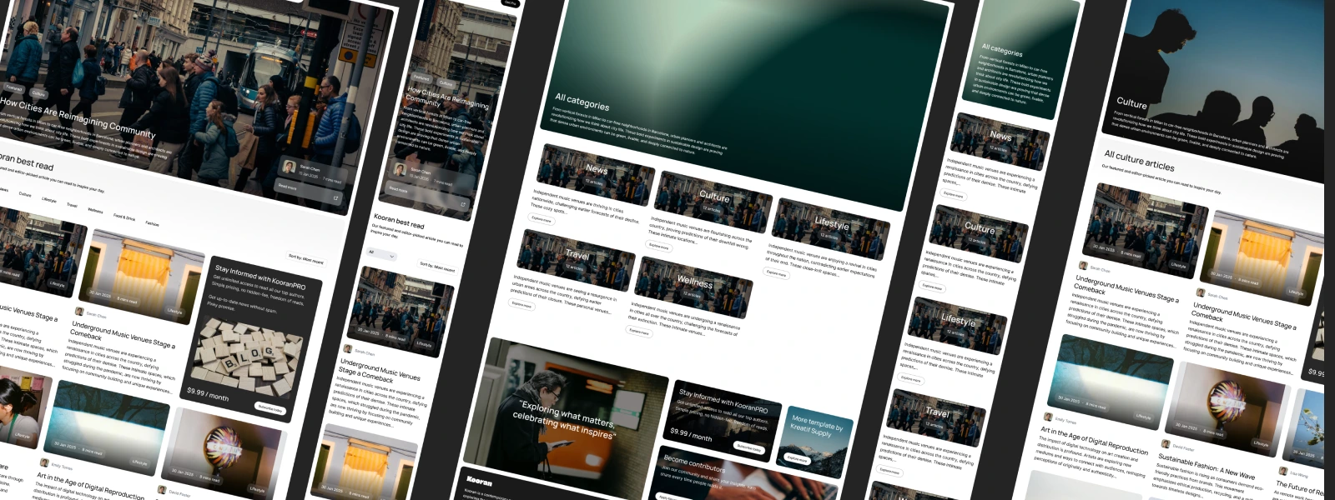Viewport: 1335px width, 500px height.
Task: Click Read more button in mobile home hero
Action: pyautogui.click(x=426, y=196)
